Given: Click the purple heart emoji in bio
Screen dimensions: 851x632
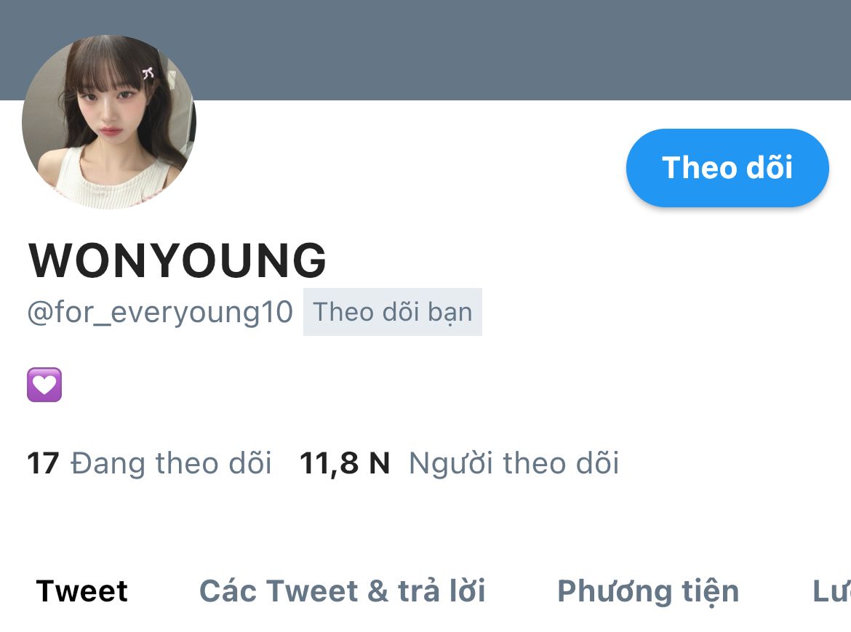Looking at the screenshot, I should pyautogui.click(x=44, y=385).
